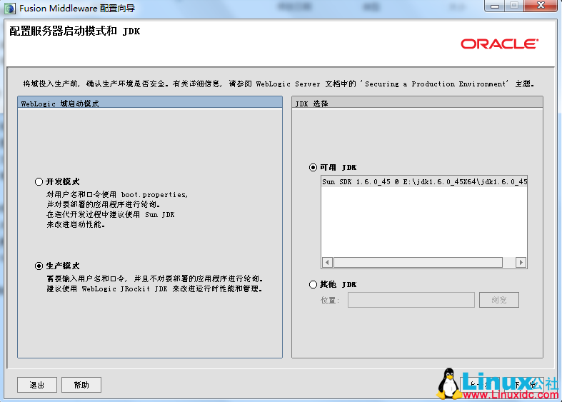The width and height of the screenshot is (562, 402).
Task: Close the Fusion Middleware wizard window
Action: point(541,6)
